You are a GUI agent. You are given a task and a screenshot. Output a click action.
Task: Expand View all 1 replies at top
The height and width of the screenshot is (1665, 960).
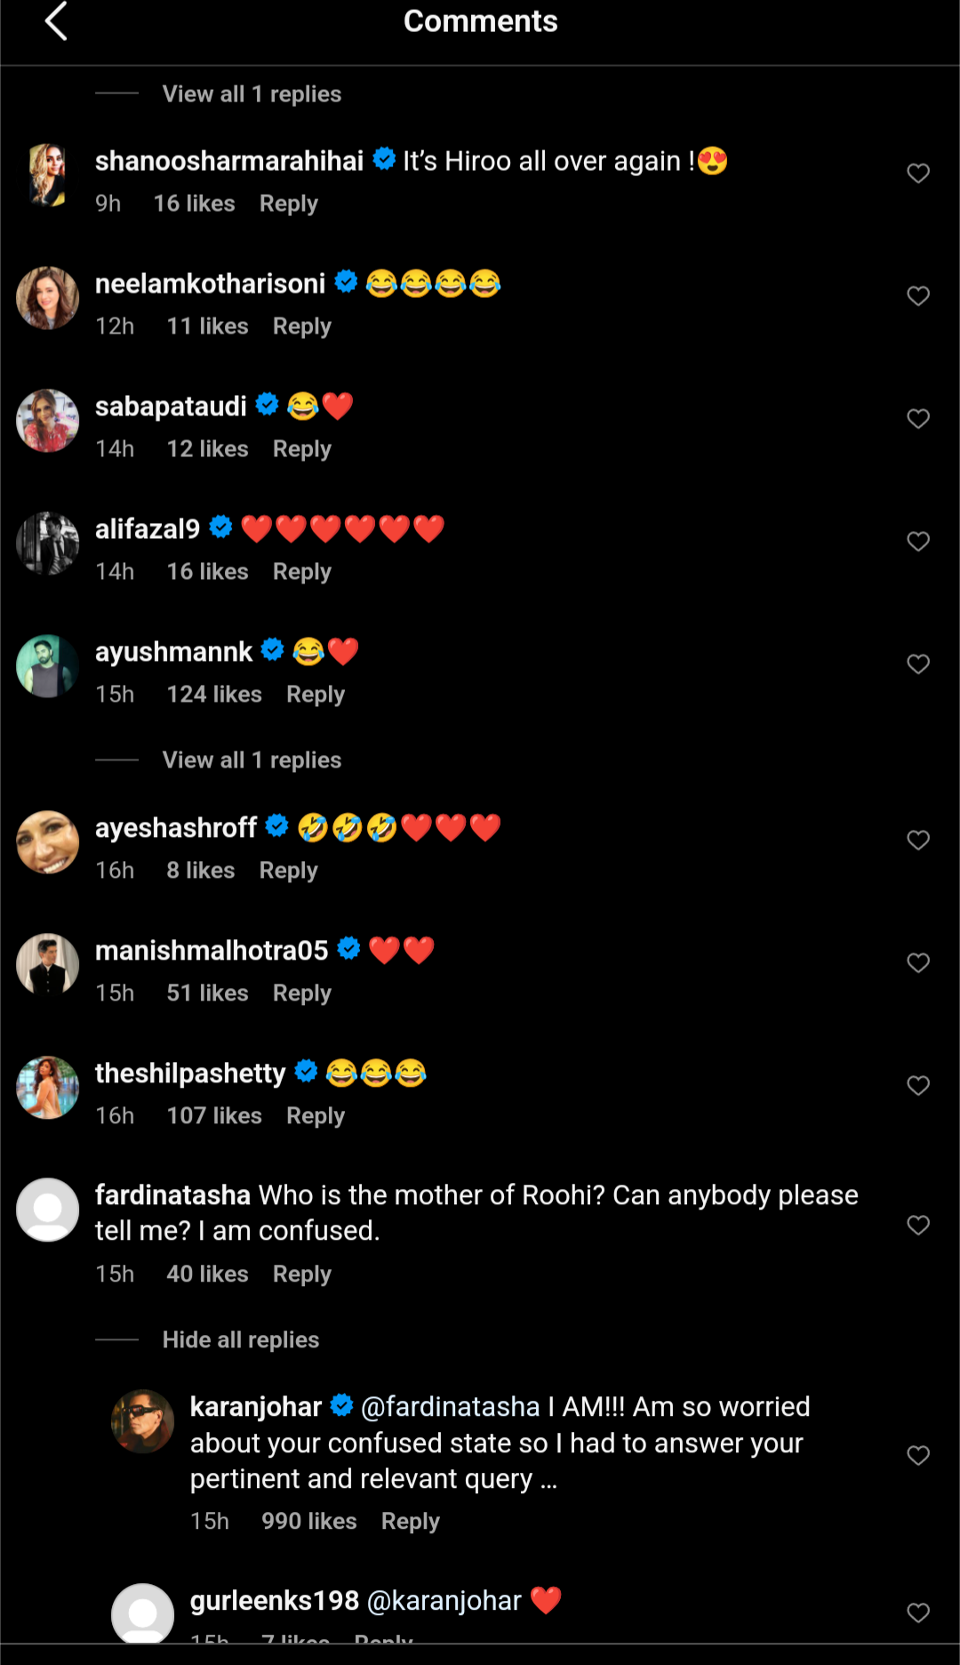click(252, 94)
